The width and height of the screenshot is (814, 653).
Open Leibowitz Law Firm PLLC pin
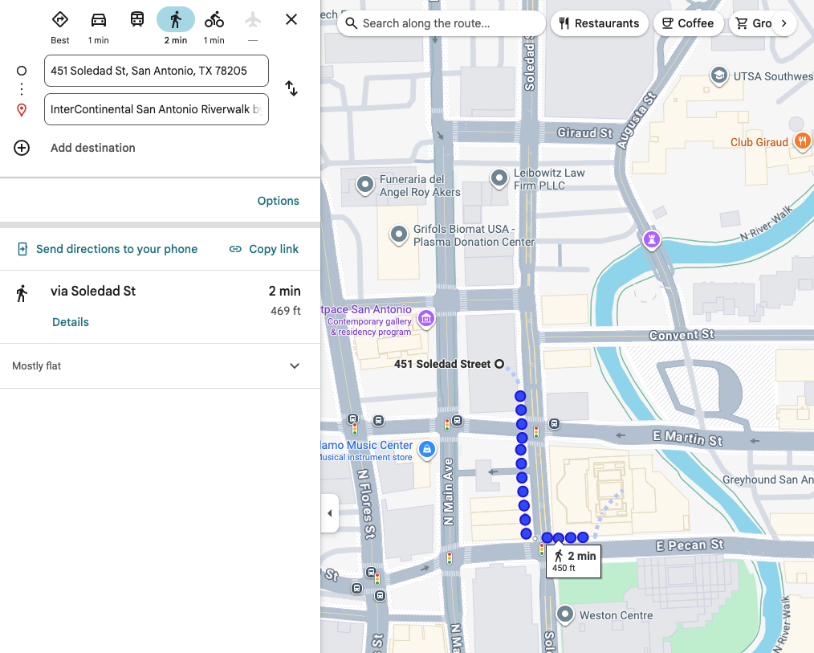pos(499,178)
